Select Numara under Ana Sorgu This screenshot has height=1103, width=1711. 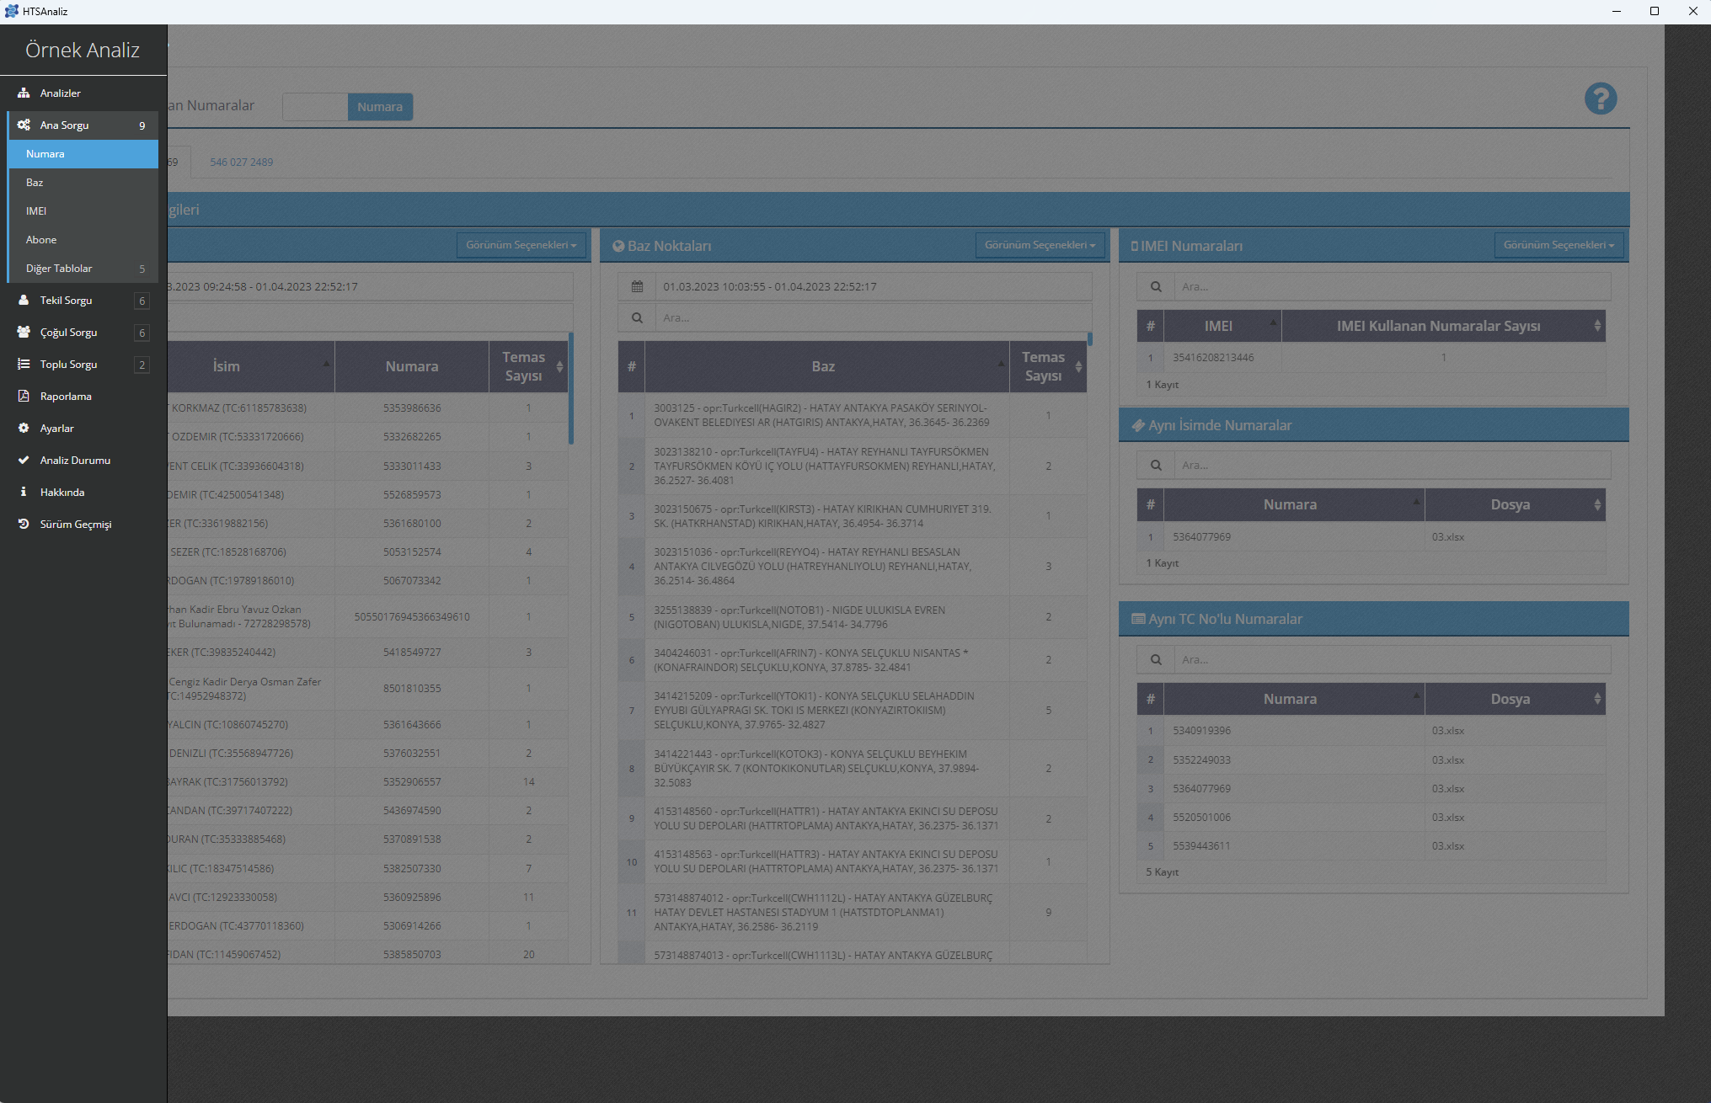(83, 154)
